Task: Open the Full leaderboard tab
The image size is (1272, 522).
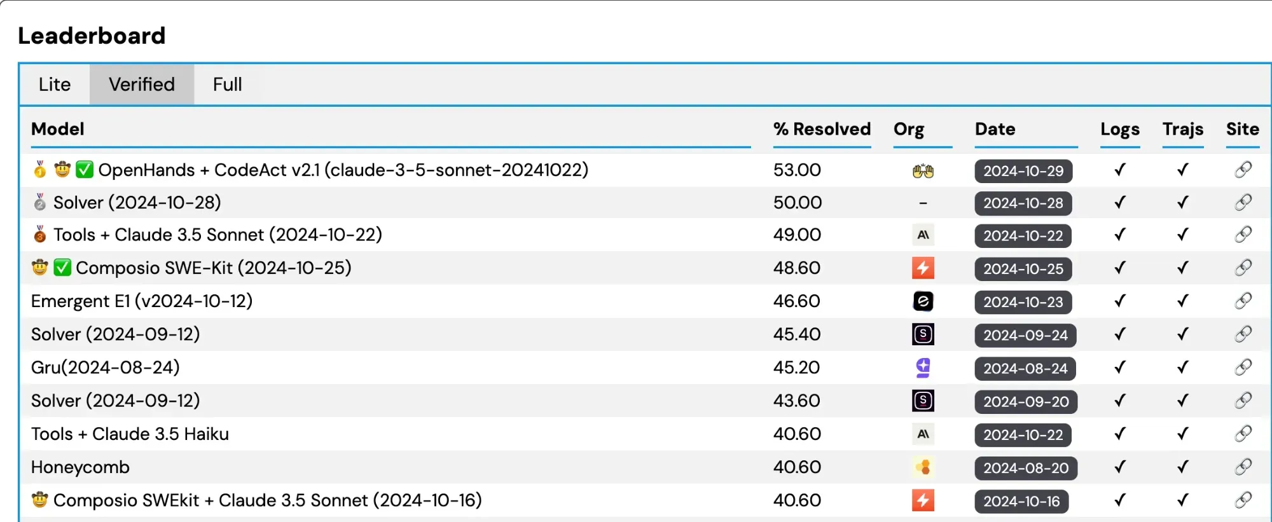Action: (227, 85)
